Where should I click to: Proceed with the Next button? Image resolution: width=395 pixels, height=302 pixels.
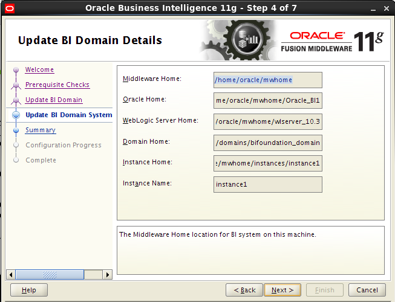coord(282,290)
